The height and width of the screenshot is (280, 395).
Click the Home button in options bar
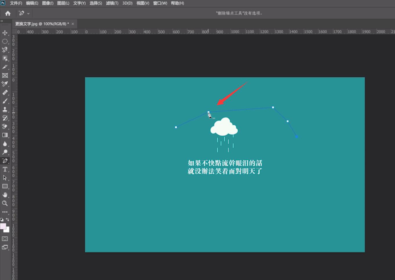(8, 13)
